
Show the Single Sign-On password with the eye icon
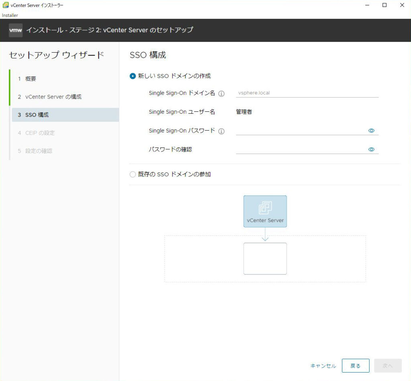click(371, 130)
